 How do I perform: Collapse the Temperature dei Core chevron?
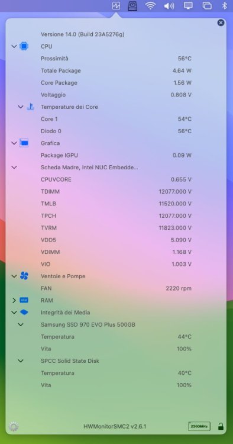coord(21,107)
